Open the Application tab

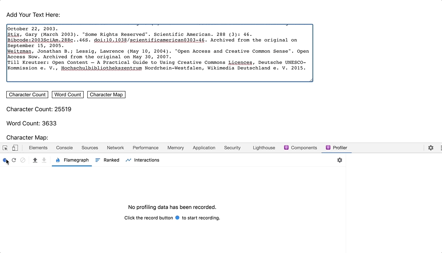point(204,148)
